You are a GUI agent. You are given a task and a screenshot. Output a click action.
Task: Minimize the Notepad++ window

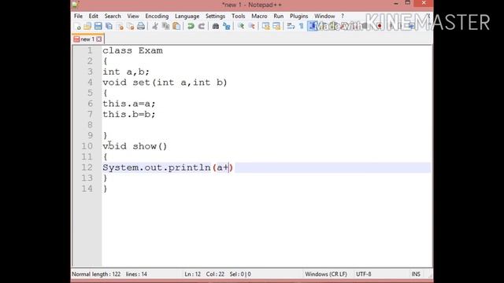(396, 3)
